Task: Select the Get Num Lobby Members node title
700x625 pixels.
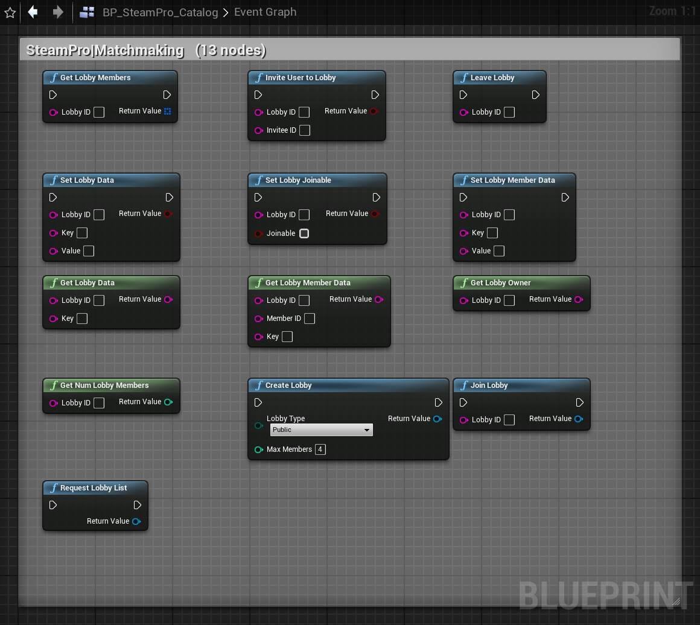Action: [x=104, y=385]
